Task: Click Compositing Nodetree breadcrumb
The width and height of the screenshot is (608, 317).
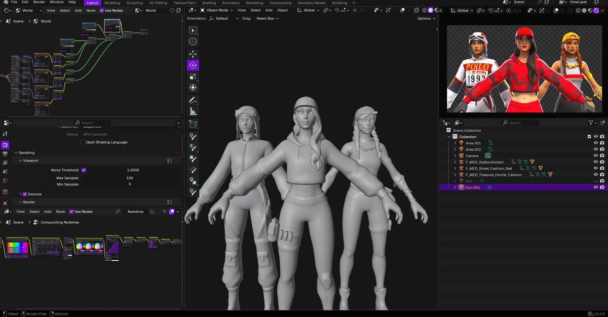Action: tap(60, 222)
